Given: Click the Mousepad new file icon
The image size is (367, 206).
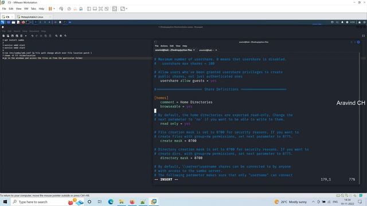Looking at the screenshot, I should [x=3, y=35].
